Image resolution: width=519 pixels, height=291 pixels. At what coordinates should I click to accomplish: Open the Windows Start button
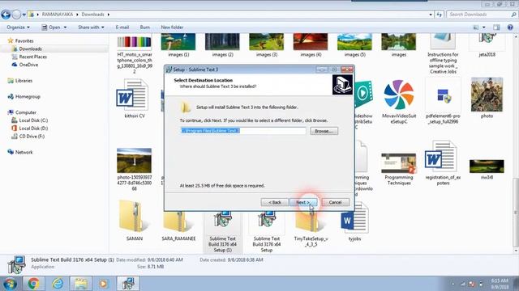(x=10, y=284)
